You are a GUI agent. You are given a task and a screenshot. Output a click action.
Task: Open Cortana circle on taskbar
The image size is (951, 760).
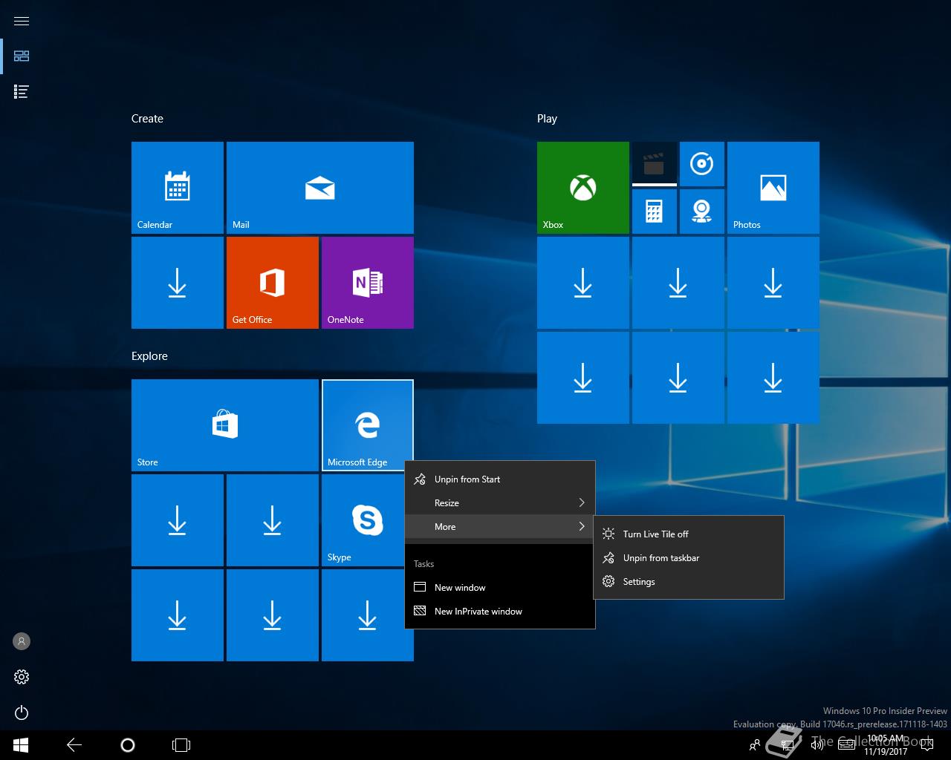pos(128,745)
